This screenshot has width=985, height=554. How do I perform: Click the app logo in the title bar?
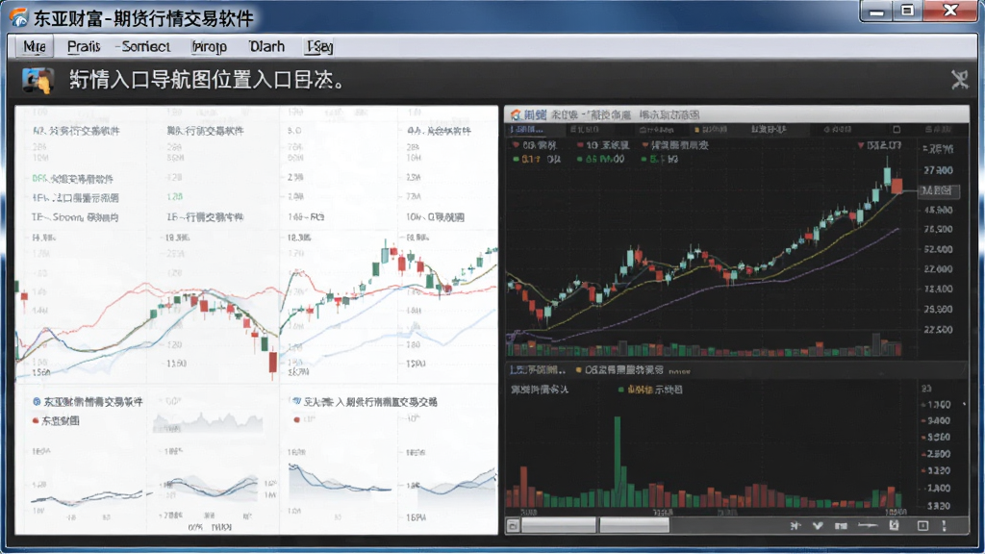pyautogui.click(x=18, y=17)
